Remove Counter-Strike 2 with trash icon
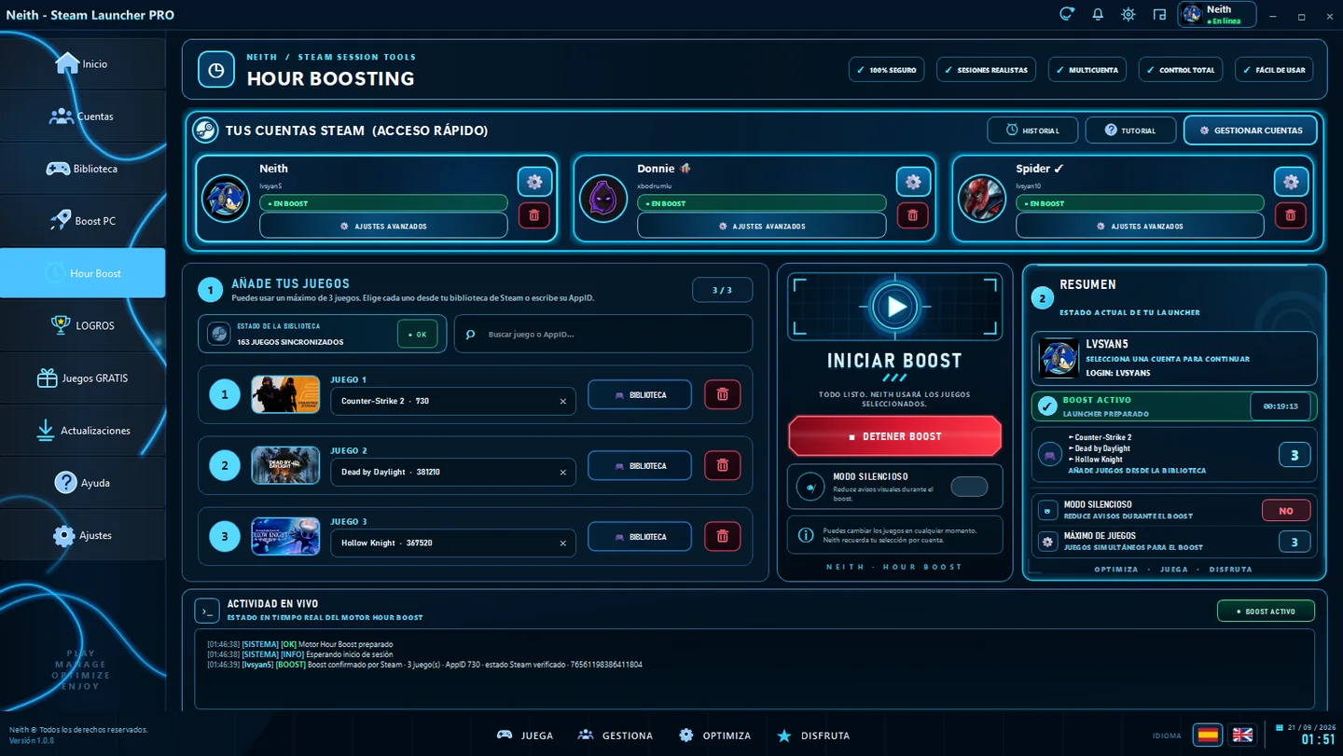 (x=722, y=394)
